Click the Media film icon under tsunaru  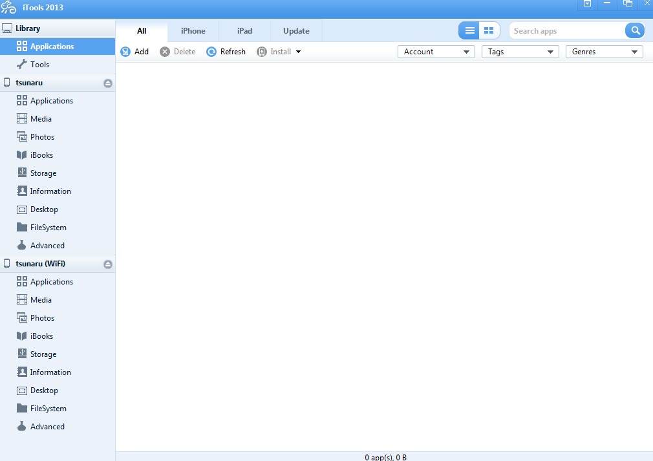[x=21, y=119]
